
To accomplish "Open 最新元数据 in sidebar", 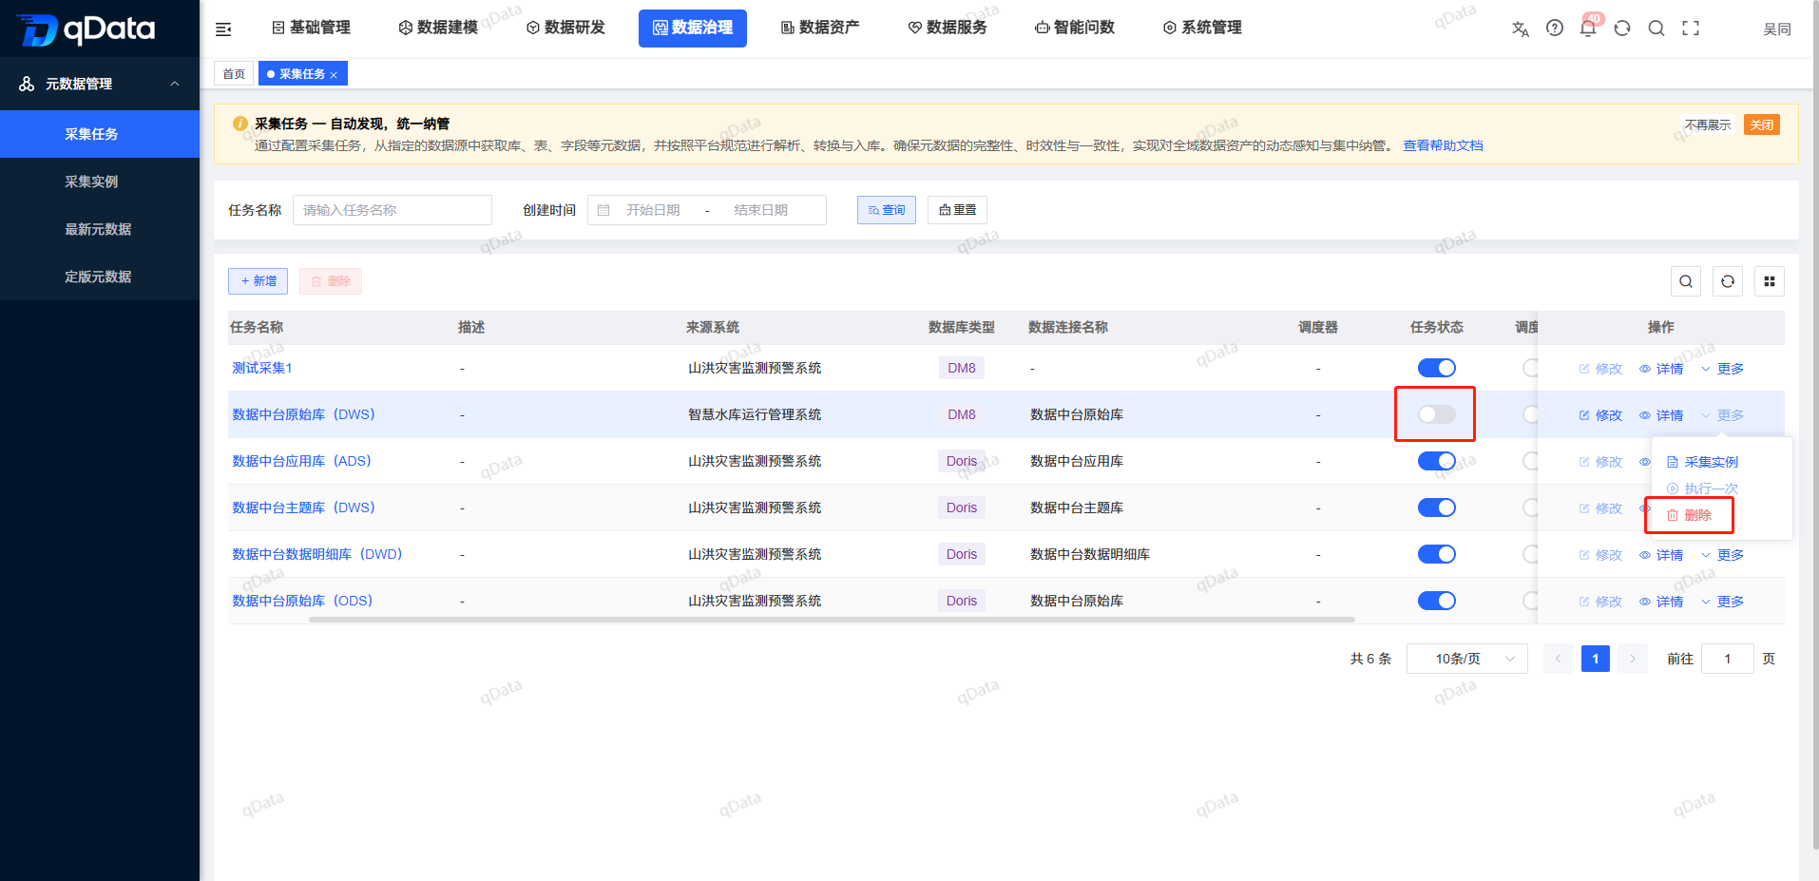I will point(100,229).
